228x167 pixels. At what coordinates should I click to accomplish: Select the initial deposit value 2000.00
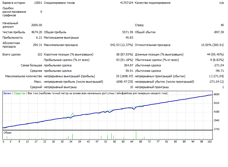[37, 25]
